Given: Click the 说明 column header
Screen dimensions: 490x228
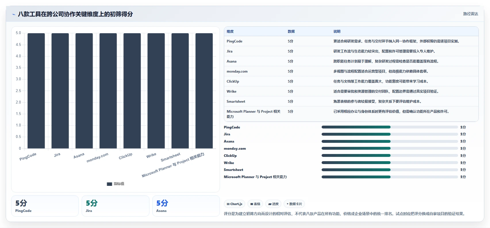Looking at the screenshot, I should (337, 32).
